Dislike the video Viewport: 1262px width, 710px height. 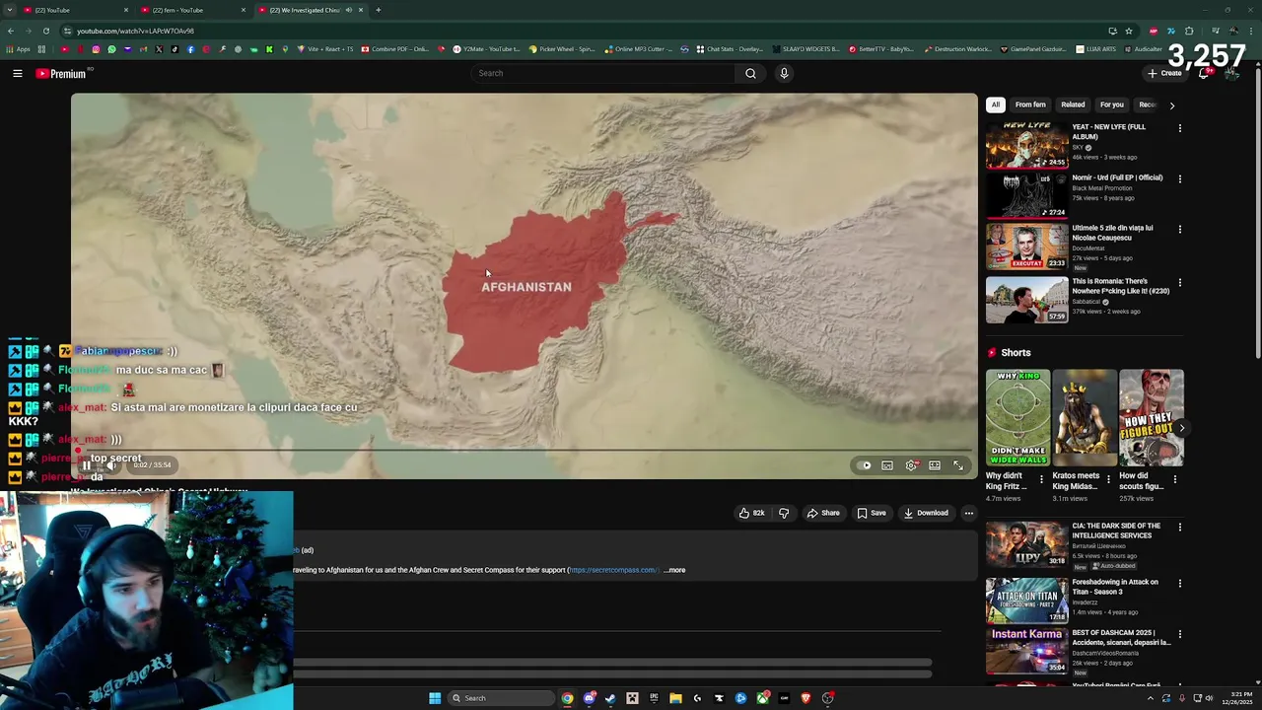click(x=784, y=513)
